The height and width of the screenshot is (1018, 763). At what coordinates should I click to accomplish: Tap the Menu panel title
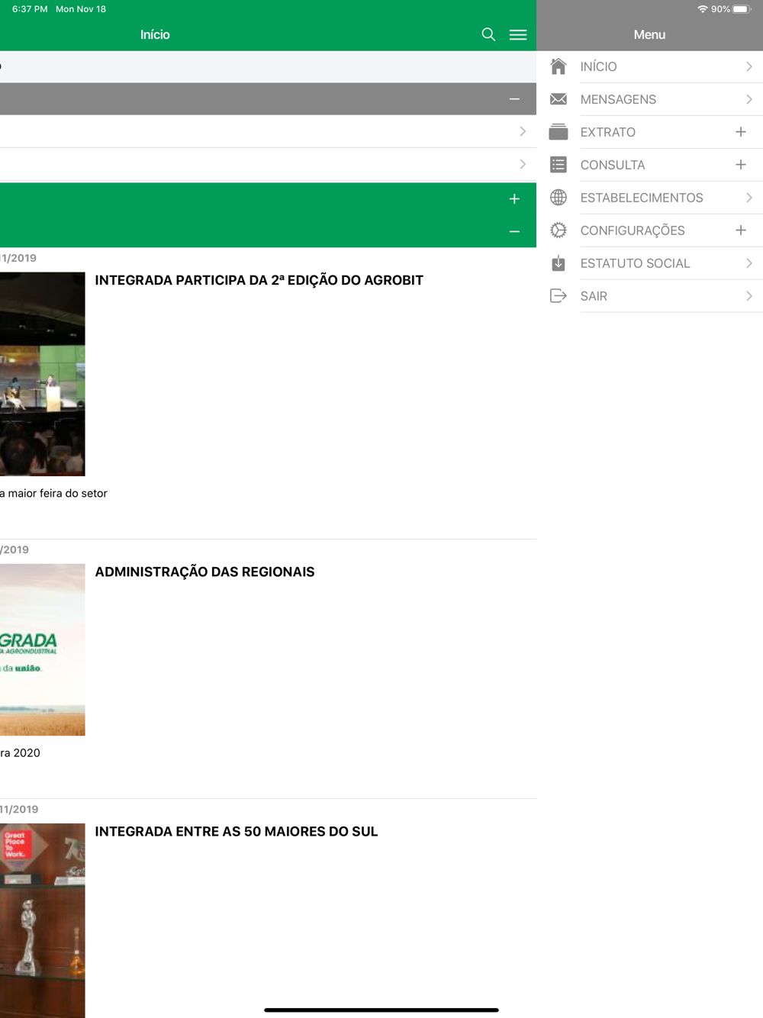click(x=649, y=34)
